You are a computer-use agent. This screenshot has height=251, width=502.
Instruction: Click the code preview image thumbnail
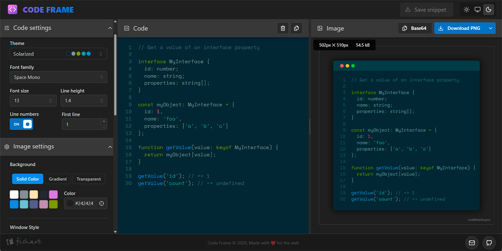(x=406, y=135)
